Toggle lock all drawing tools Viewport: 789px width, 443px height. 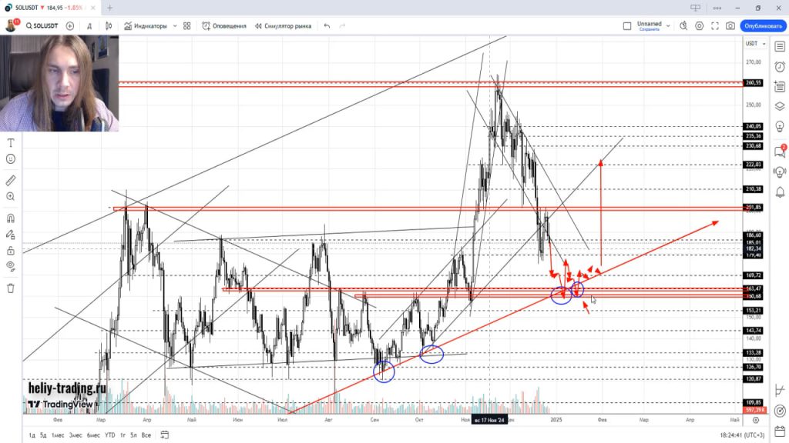tap(11, 250)
